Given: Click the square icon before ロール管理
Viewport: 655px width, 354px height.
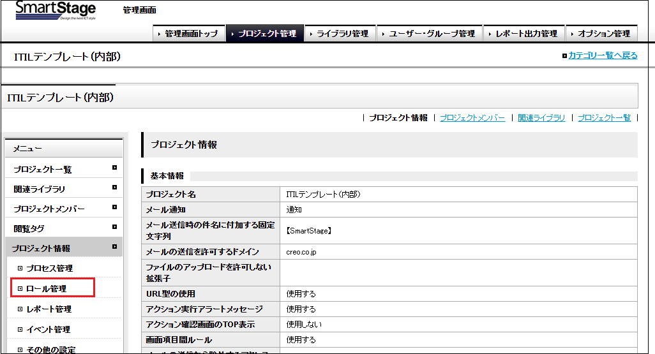Looking at the screenshot, I should tap(20, 288).
